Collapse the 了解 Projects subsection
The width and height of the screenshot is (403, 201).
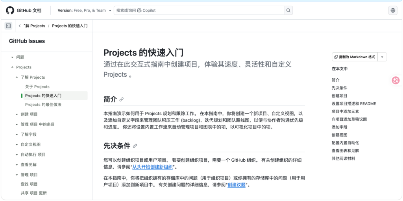(x=17, y=77)
